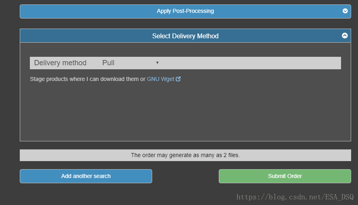Submit the order with the green button
This screenshot has width=358, height=205.
pyautogui.click(x=285, y=176)
